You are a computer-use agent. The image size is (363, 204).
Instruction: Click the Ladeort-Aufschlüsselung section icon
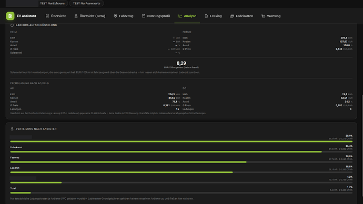[x=12, y=25]
